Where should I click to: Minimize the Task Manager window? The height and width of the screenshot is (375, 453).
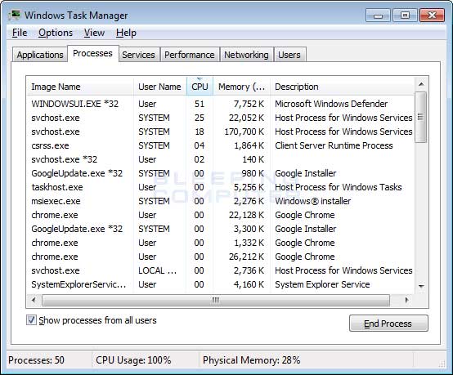(378, 16)
